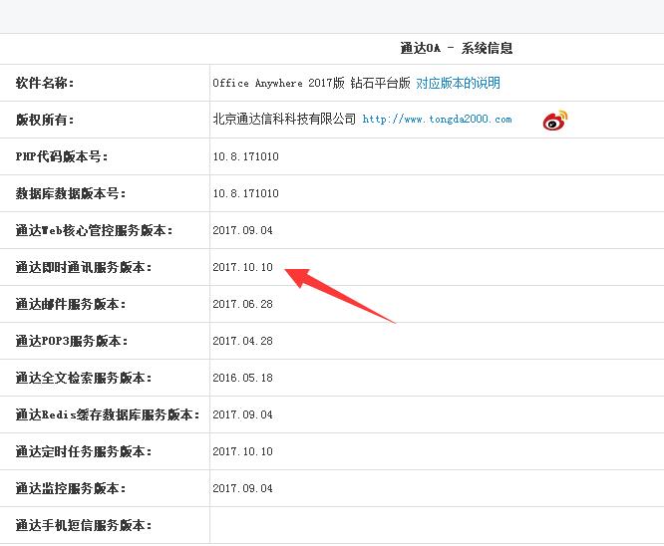Select POP3 service value 2017.04.28
The width and height of the screenshot is (664, 546).
tap(242, 341)
